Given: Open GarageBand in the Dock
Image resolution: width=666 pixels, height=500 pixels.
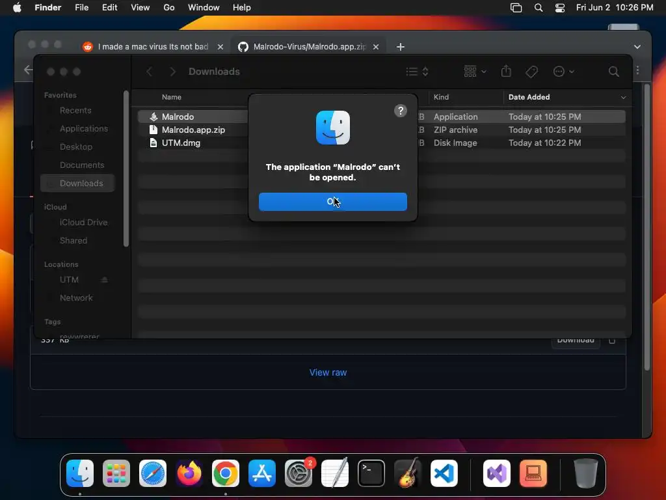Looking at the screenshot, I should [408, 473].
